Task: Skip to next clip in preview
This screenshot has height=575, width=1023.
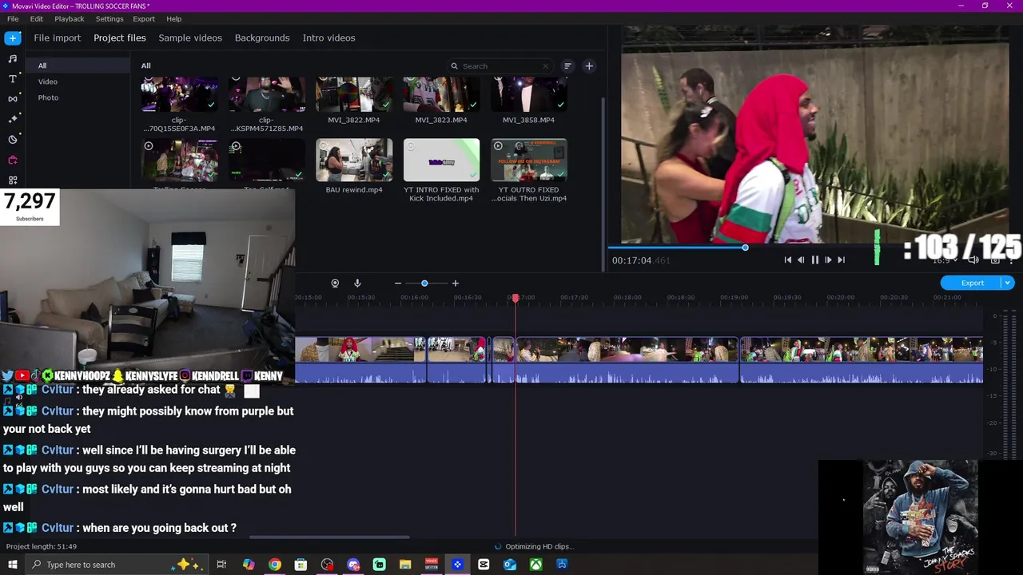Action: click(841, 260)
